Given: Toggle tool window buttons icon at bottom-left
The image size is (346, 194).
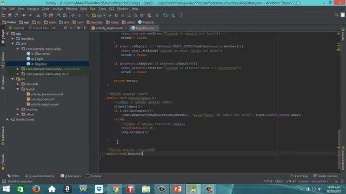Looking at the screenshot, I should [x=4, y=181].
